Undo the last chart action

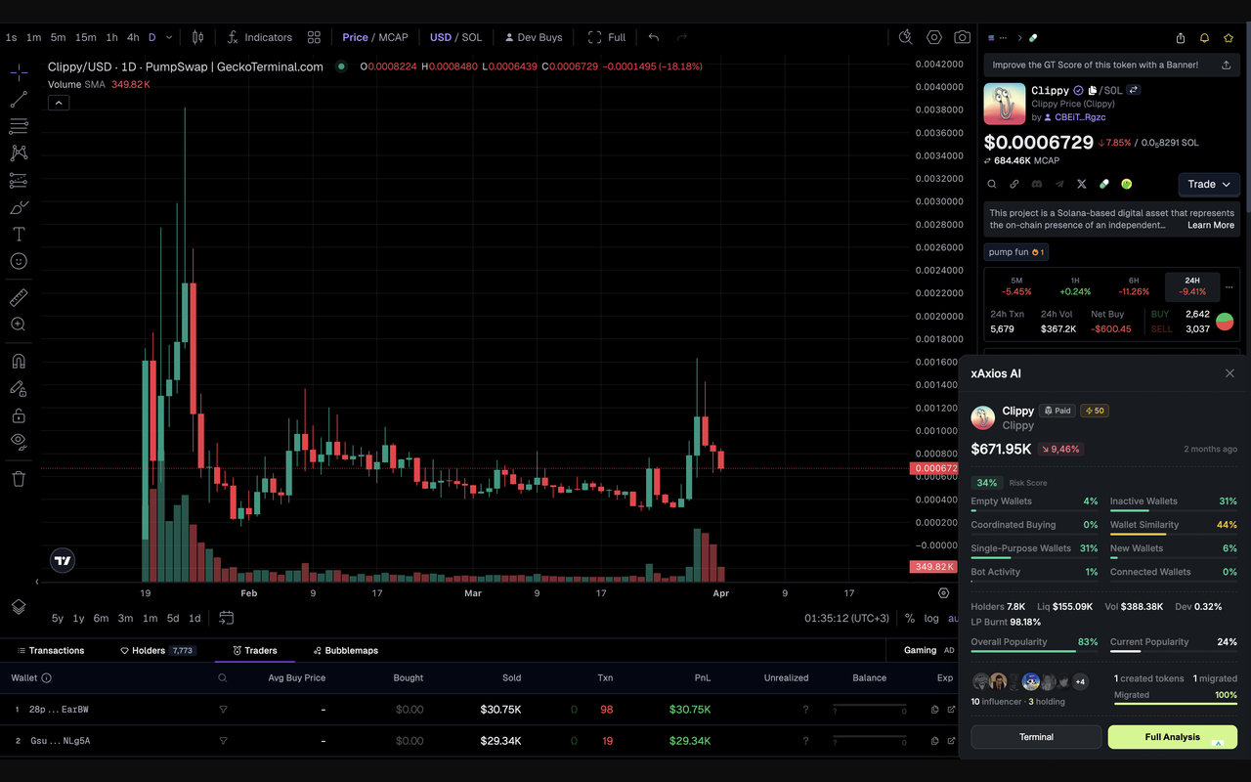654,37
